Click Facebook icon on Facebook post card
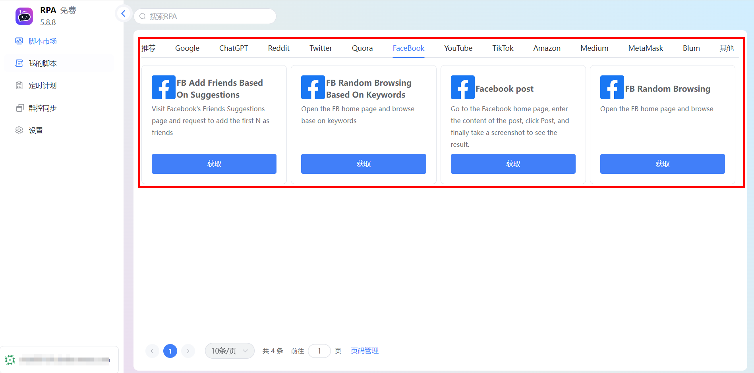 [462, 87]
